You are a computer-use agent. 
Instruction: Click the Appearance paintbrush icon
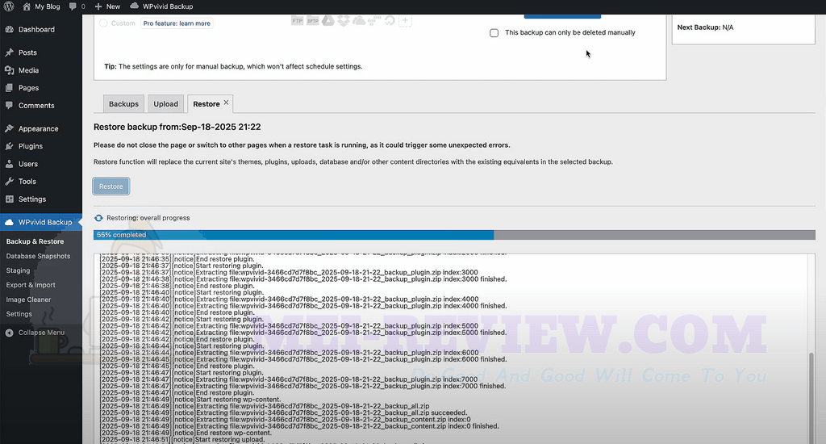(x=9, y=128)
